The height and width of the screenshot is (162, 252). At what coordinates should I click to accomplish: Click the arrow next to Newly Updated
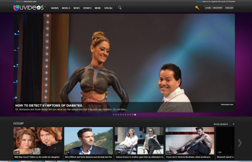click(234, 124)
